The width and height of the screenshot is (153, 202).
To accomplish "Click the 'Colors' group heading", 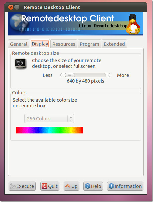I will 19,93.
